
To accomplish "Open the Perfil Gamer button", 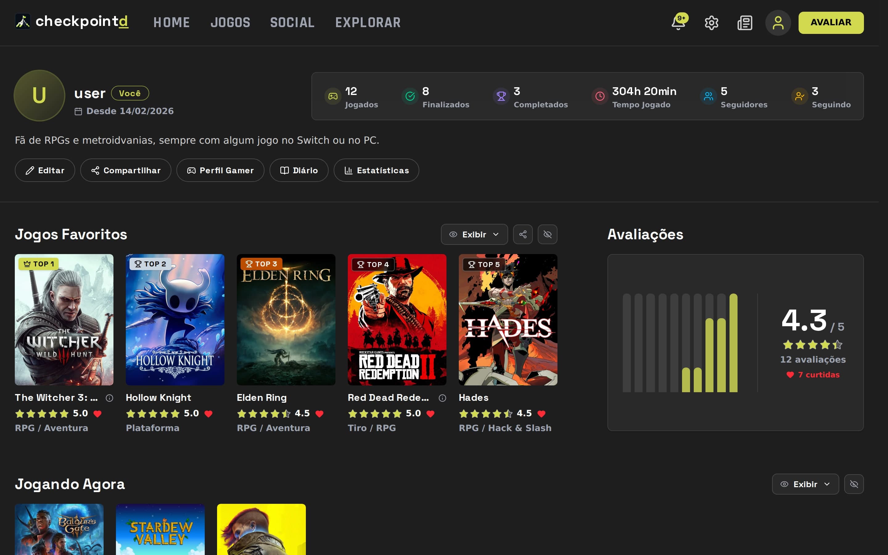I will [220, 170].
